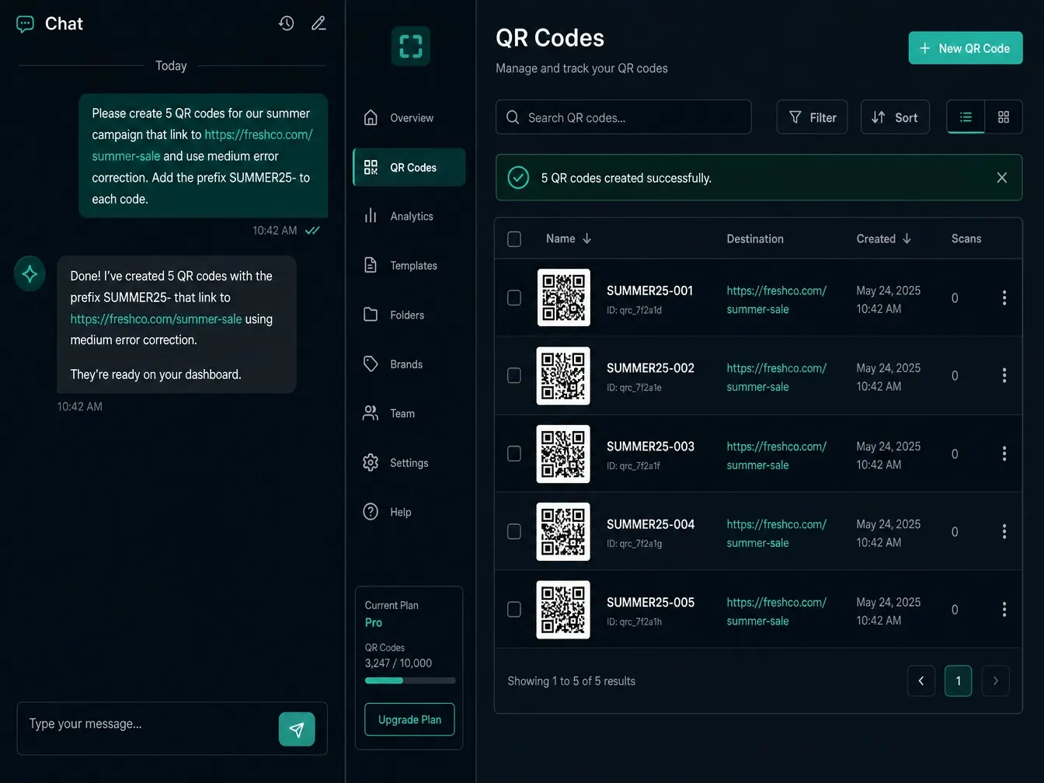Go to page 1 in pagination
The width and height of the screenshot is (1044, 783).
(958, 681)
